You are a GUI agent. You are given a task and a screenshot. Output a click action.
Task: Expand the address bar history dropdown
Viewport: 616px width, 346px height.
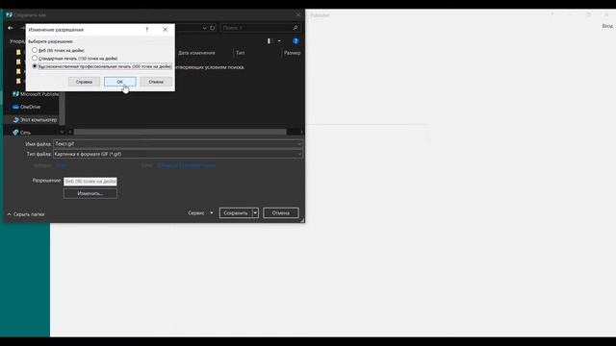(x=204, y=28)
